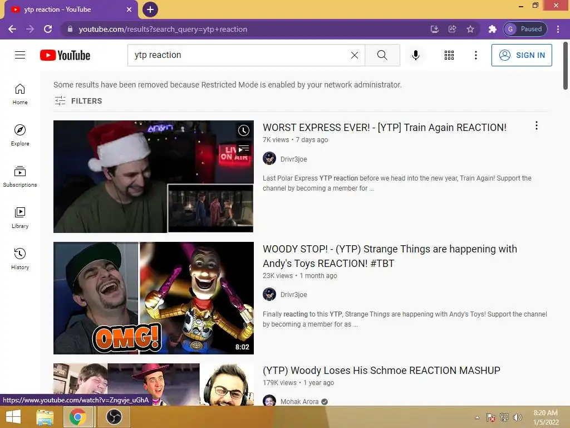Open the Action Center flag icon

[x=491, y=417]
